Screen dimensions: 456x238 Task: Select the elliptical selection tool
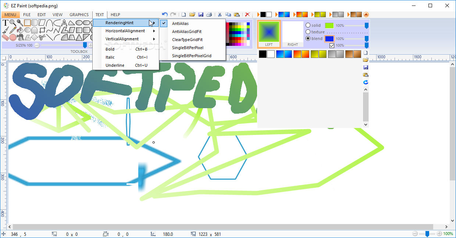27,30
